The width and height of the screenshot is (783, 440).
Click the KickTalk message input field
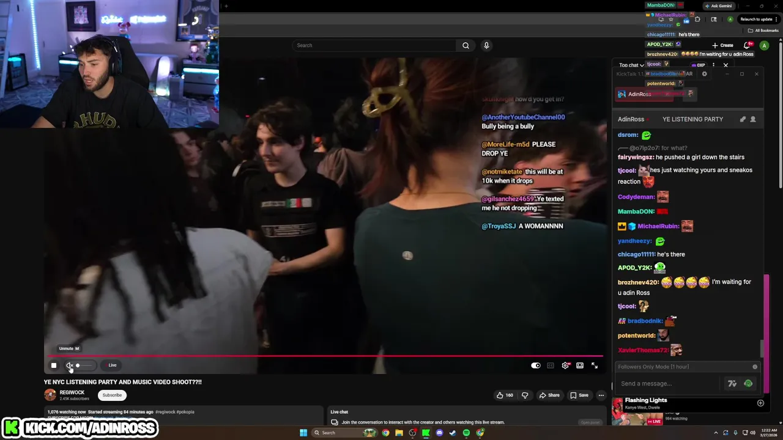[x=668, y=383]
